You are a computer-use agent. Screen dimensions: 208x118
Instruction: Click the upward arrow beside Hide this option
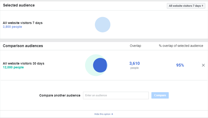point(112,114)
